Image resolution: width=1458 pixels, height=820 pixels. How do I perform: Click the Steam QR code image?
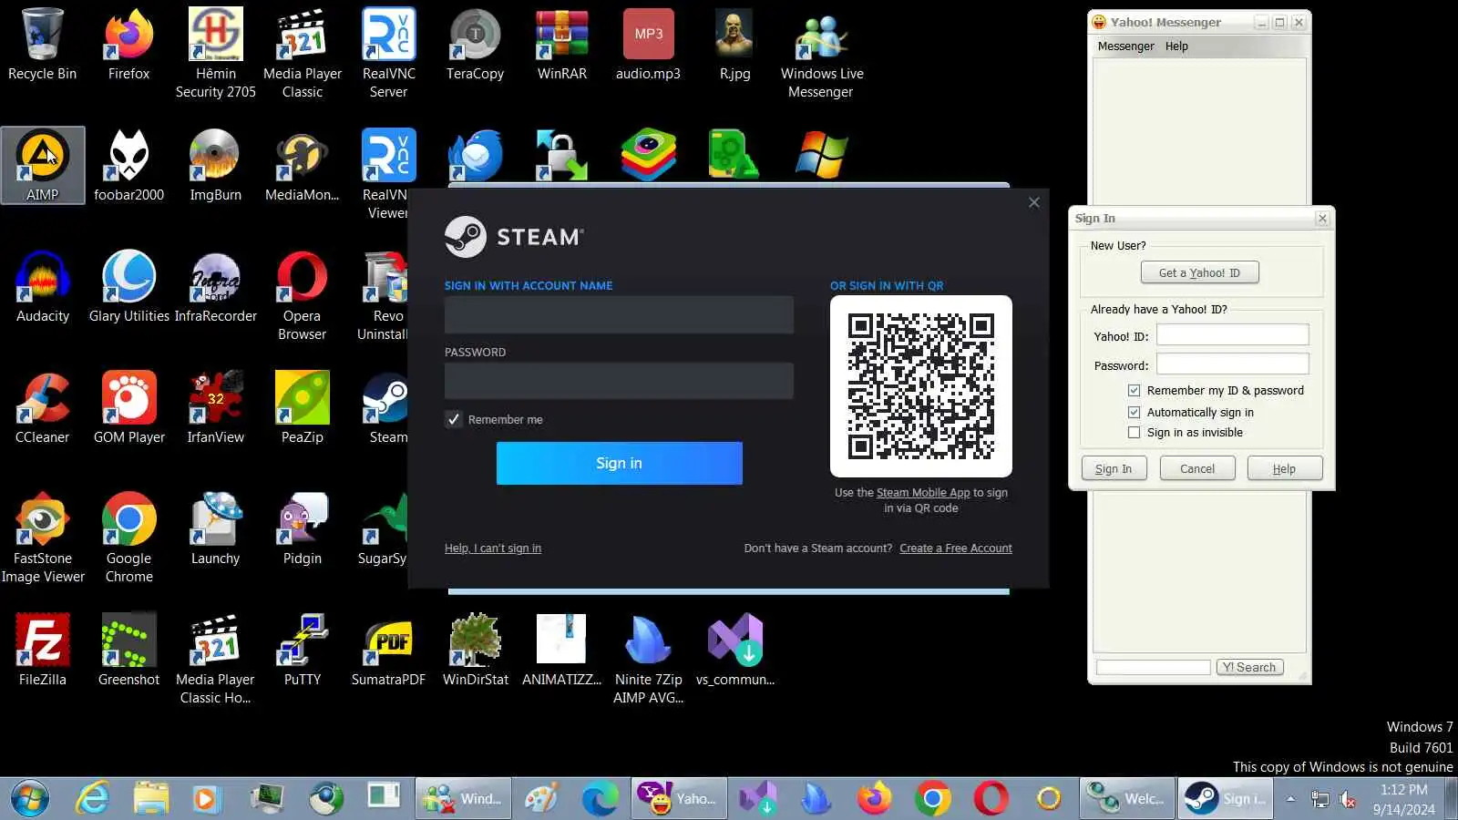click(x=921, y=386)
